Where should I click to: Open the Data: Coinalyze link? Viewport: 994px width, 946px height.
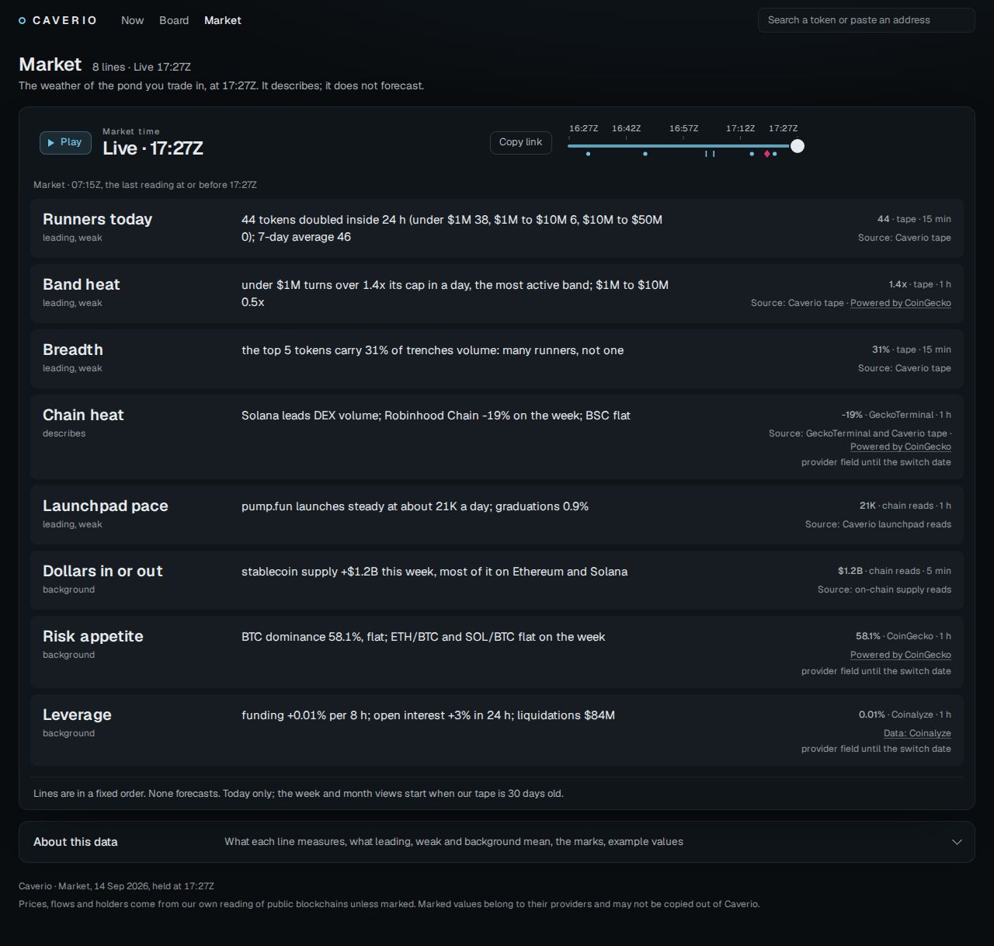(917, 733)
